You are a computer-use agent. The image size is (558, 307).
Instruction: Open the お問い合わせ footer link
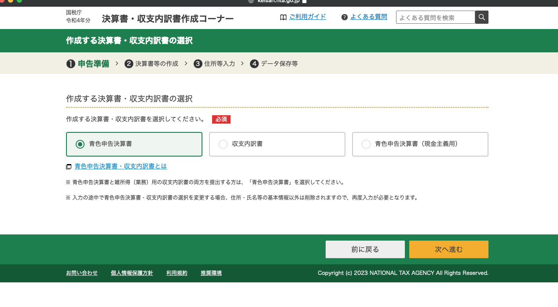[x=82, y=273]
